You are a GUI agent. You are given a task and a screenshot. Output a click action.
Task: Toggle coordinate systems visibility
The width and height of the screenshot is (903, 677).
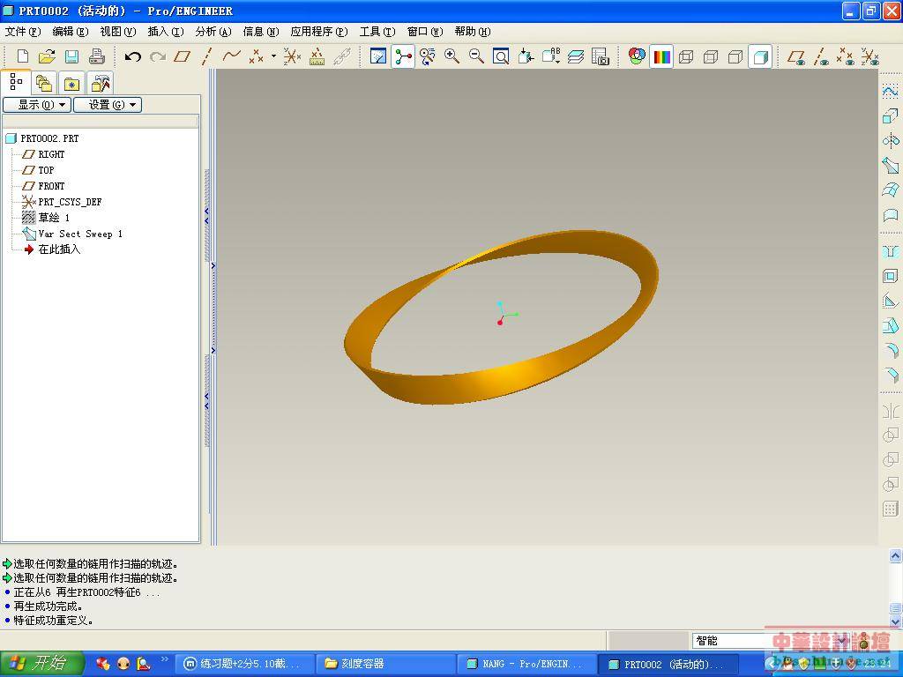click(x=870, y=56)
